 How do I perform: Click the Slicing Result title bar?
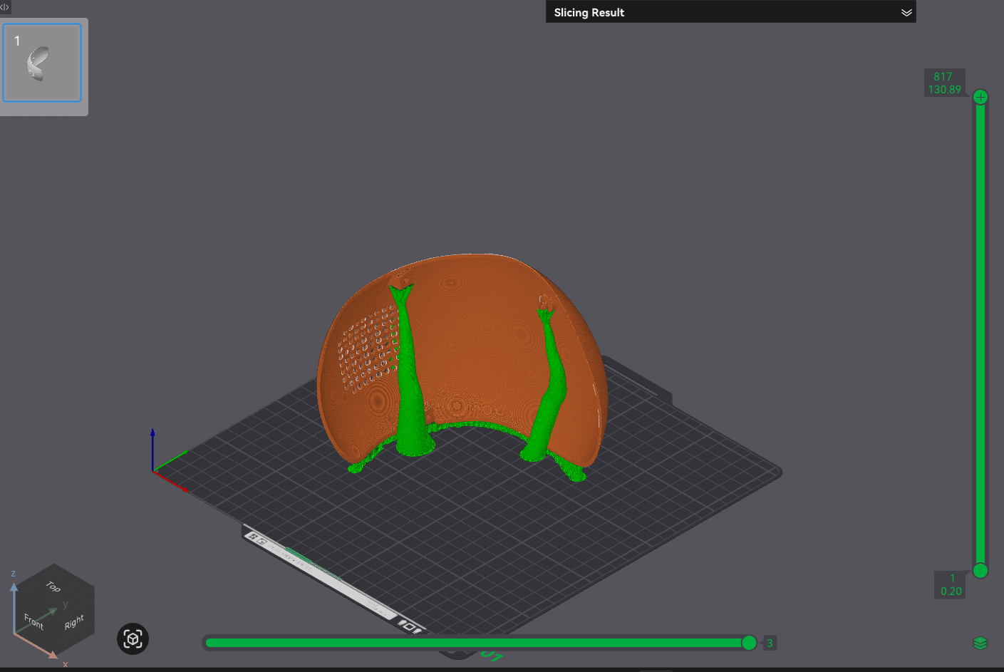[589, 12]
